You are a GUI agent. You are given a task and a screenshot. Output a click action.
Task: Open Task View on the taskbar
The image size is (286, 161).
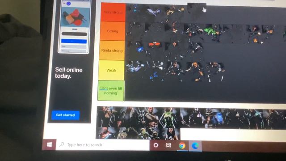tap(168, 145)
